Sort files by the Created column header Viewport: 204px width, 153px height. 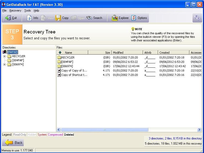coord(174,53)
